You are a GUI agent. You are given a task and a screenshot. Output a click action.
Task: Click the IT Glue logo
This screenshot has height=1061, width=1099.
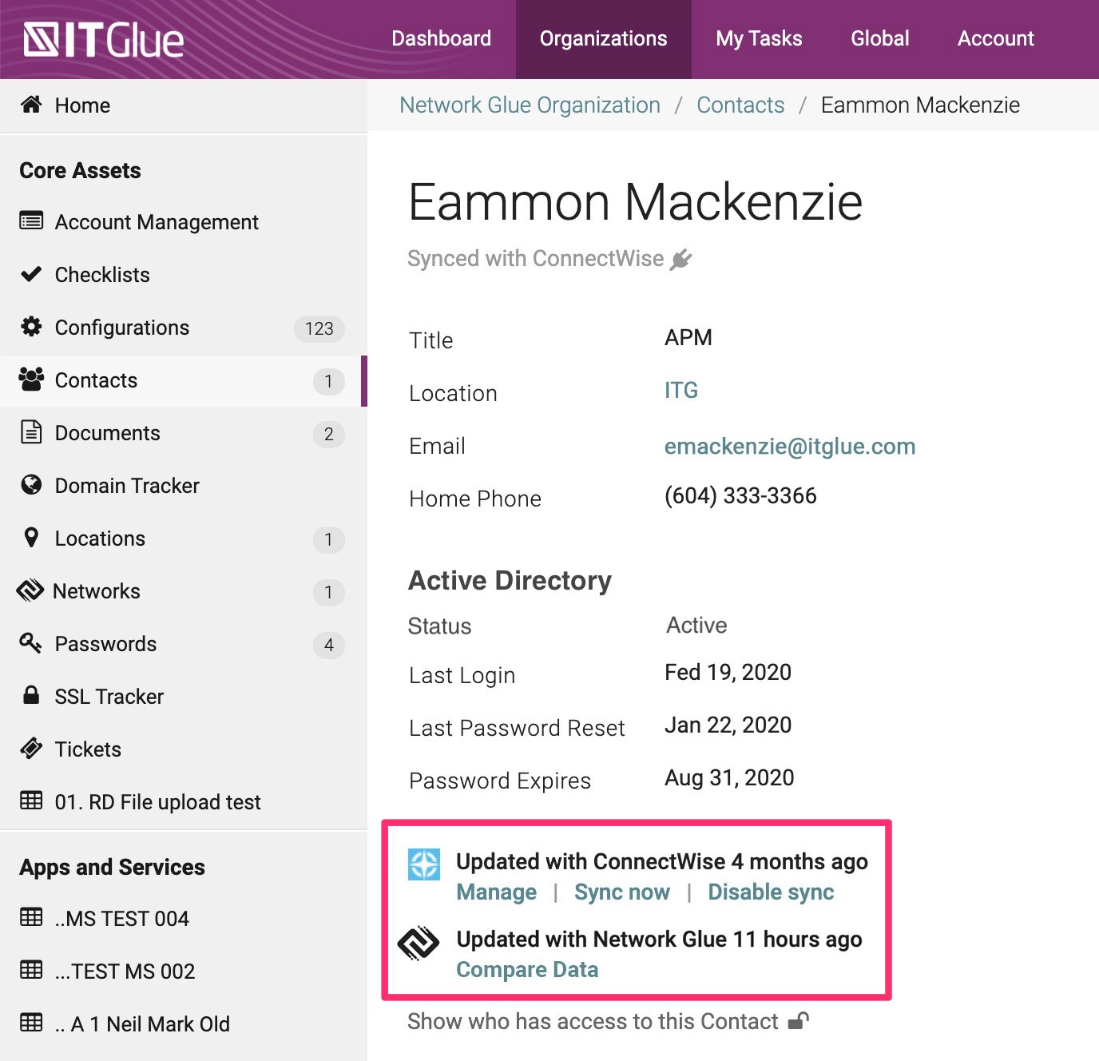point(104,40)
